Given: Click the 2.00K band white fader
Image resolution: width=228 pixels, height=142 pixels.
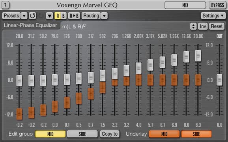Looking at the screenshot, I should click(x=138, y=68).
